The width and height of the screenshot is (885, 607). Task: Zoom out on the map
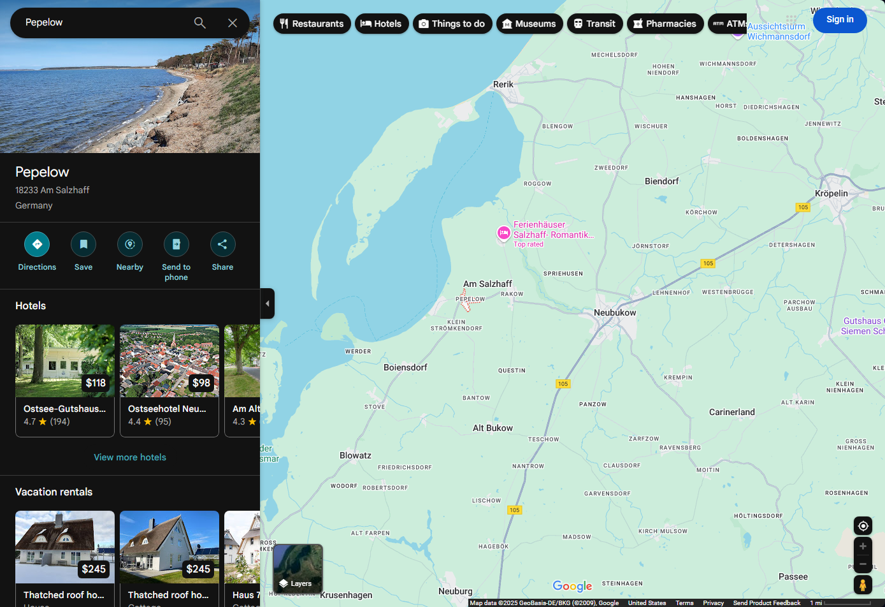tap(863, 564)
